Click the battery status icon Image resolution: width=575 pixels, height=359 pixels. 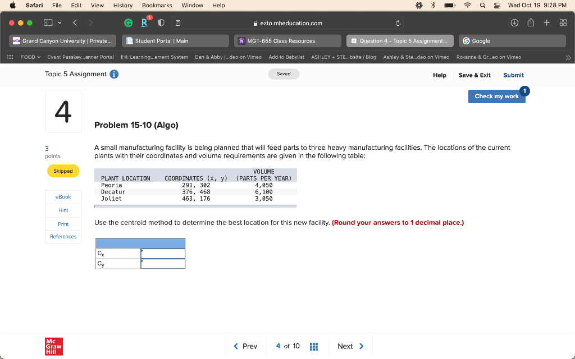click(450, 5)
